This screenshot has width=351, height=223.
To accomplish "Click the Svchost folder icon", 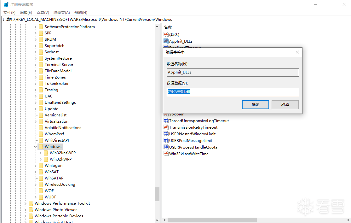I will coord(41,52).
